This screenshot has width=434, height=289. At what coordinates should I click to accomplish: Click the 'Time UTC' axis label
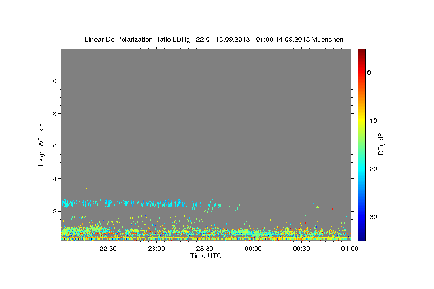point(206,256)
